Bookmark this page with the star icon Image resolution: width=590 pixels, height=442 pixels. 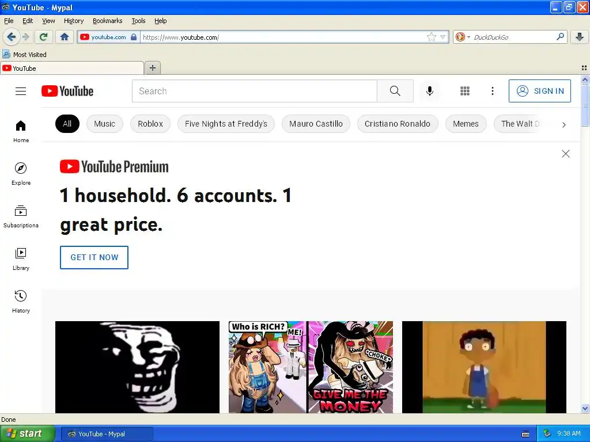[431, 37]
